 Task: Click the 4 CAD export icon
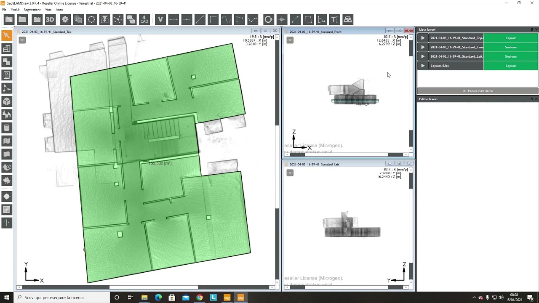tap(144, 19)
